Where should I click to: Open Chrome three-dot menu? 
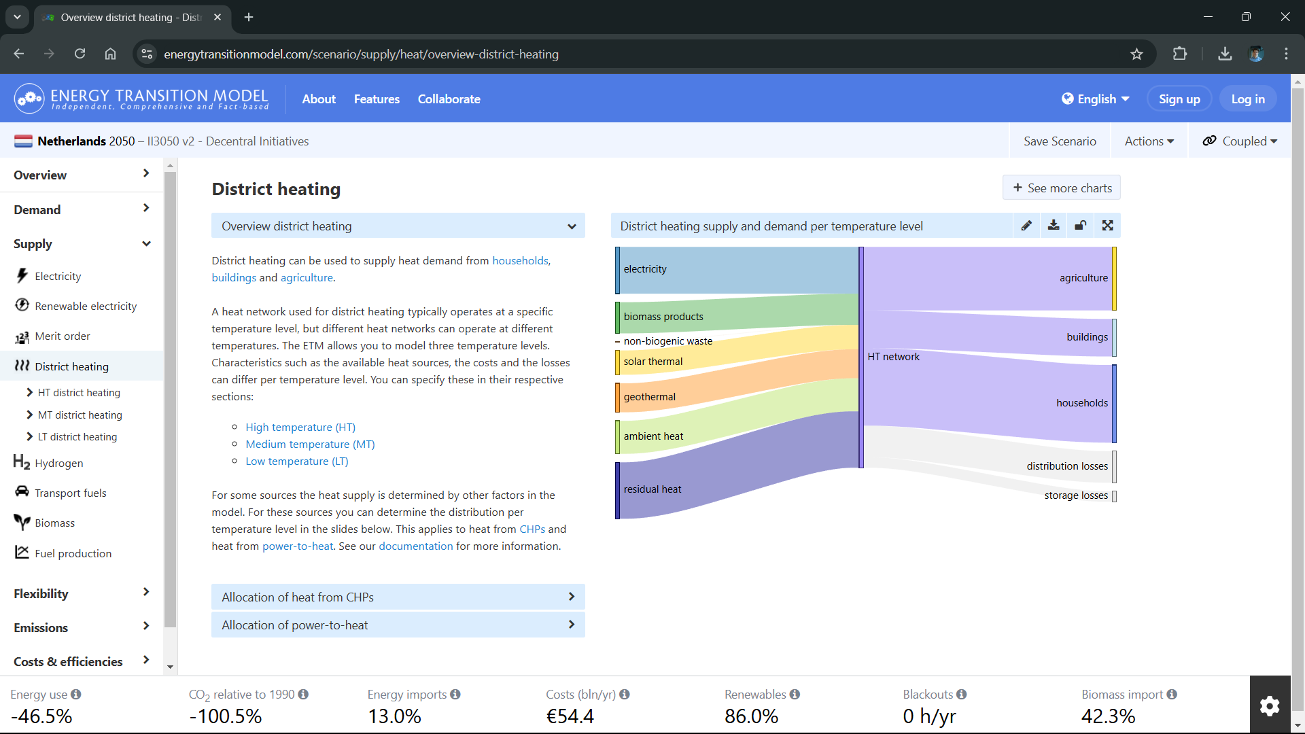coord(1286,54)
